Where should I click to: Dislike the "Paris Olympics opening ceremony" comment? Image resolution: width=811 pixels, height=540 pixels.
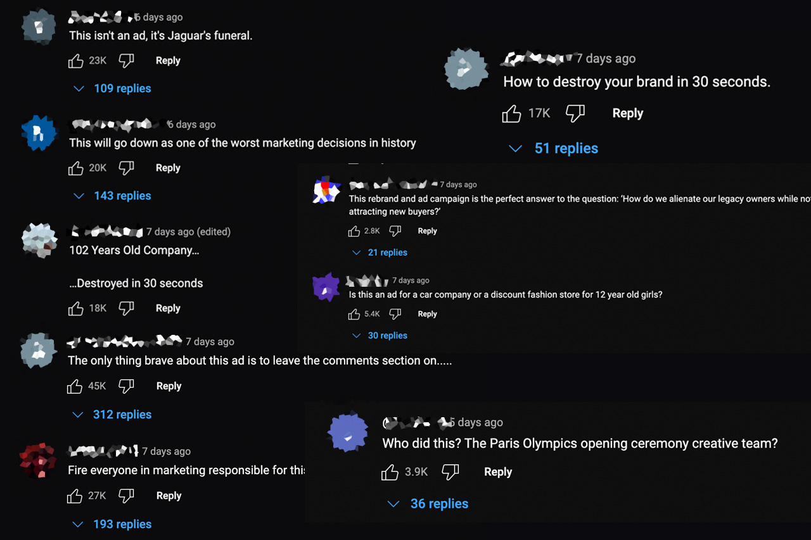[x=450, y=472]
